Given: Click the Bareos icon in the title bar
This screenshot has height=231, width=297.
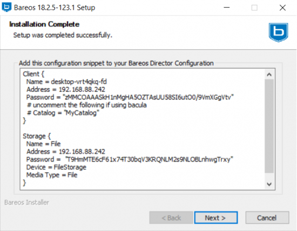Looking at the screenshot, I should pyautogui.click(x=6, y=7).
